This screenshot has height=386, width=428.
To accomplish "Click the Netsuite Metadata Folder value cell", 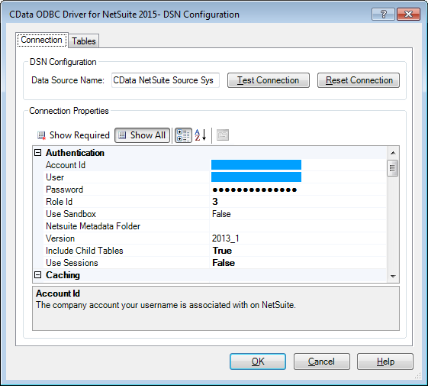I will click(298, 226).
